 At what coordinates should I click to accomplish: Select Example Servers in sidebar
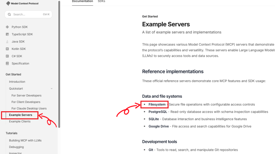(21, 115)
